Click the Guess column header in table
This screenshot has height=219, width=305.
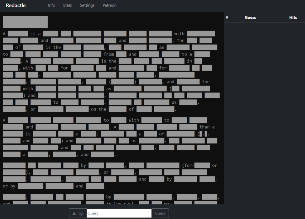pos(250,18)
